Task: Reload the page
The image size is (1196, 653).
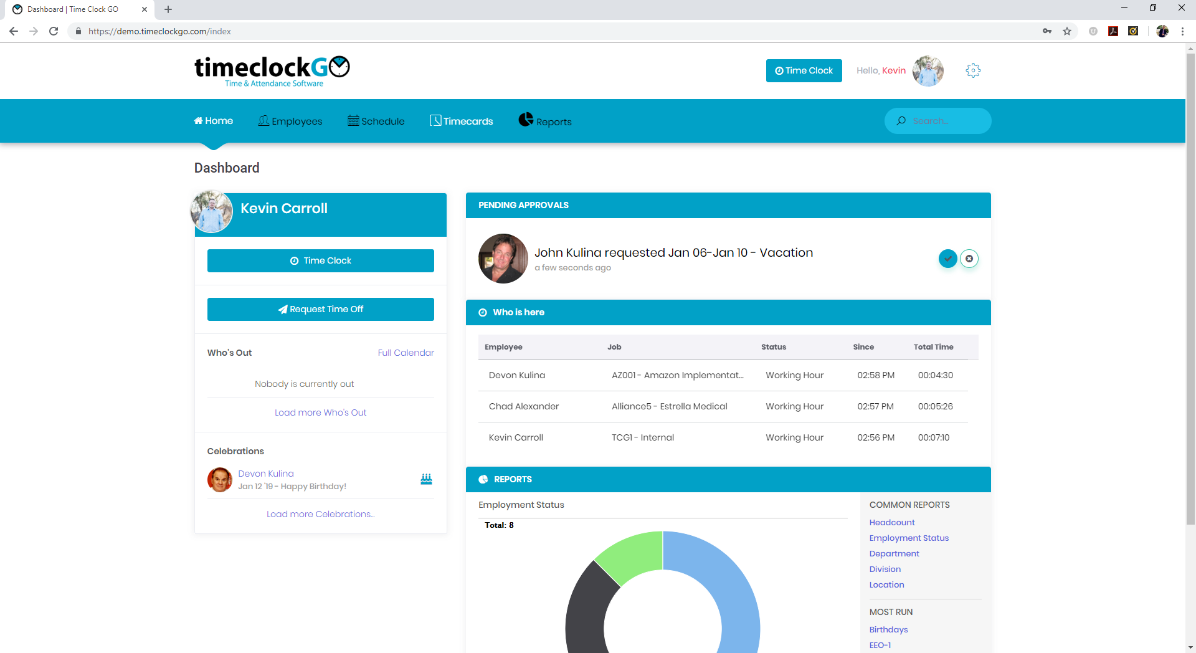Action: point(54,31)
